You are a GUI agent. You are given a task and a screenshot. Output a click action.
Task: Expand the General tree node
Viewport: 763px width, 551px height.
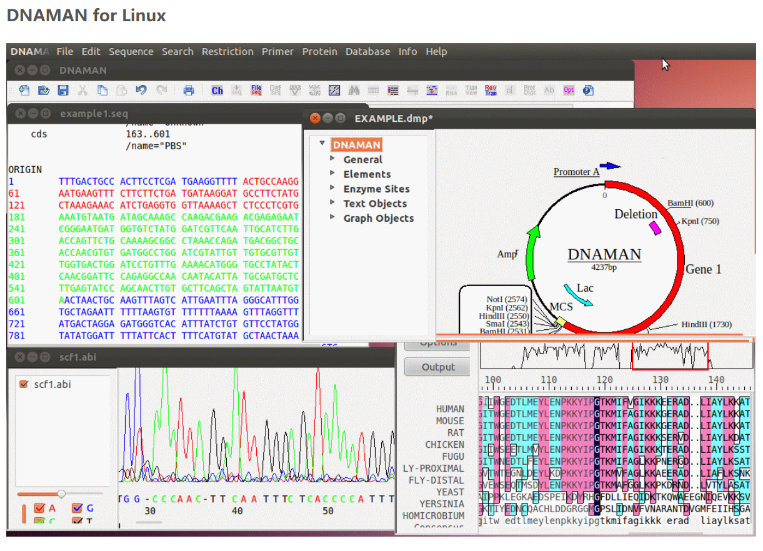pyautogui.click(x=333, y=159)
